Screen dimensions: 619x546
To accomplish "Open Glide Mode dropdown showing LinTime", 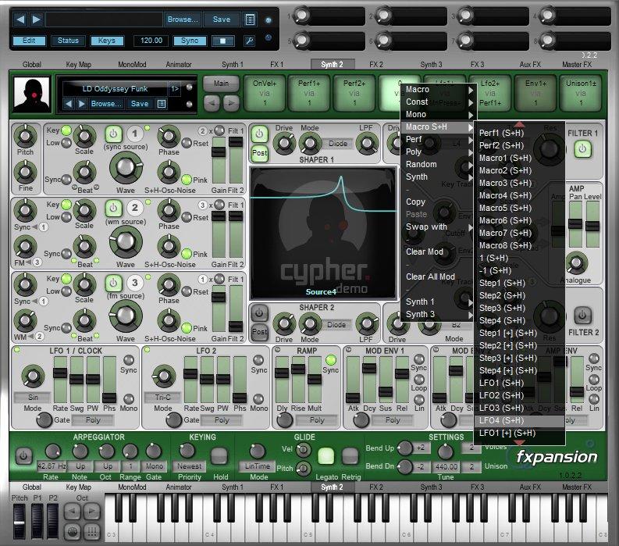I will pos(257,466).
